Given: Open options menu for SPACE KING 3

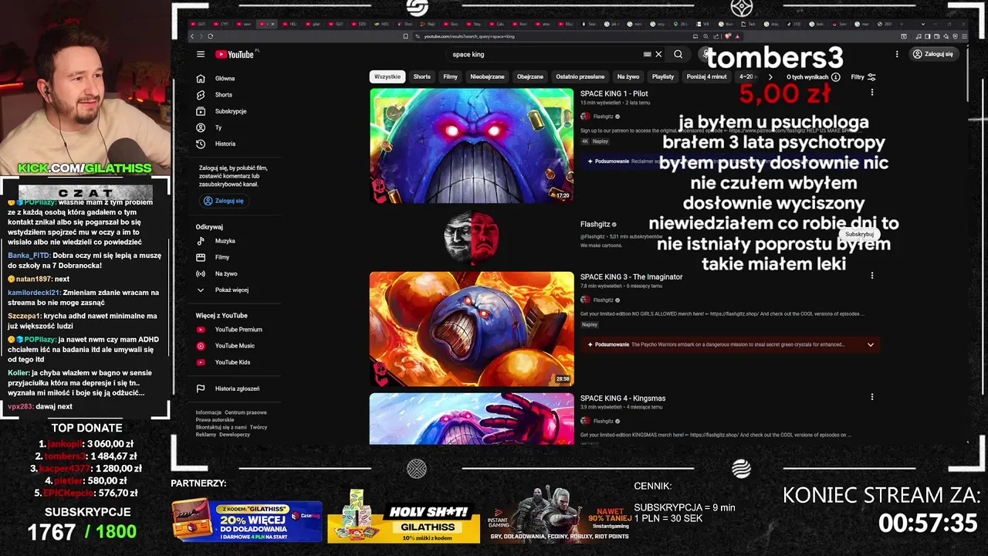Looking at the screenshot, I should pos(872,276).
